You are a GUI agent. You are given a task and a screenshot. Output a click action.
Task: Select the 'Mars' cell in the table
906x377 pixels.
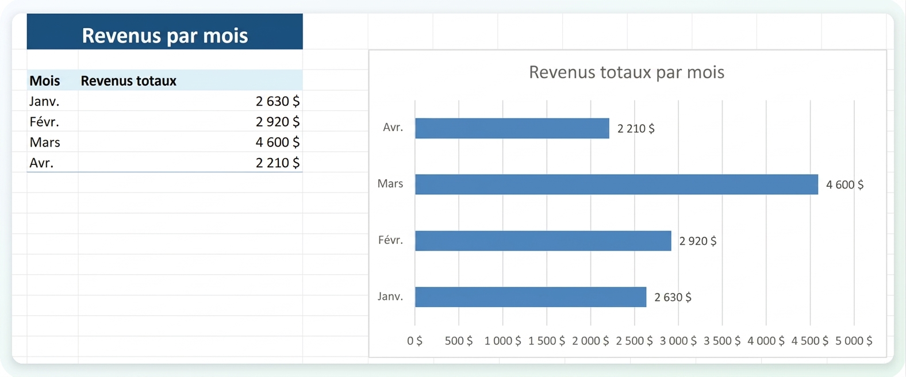[52, 142]
